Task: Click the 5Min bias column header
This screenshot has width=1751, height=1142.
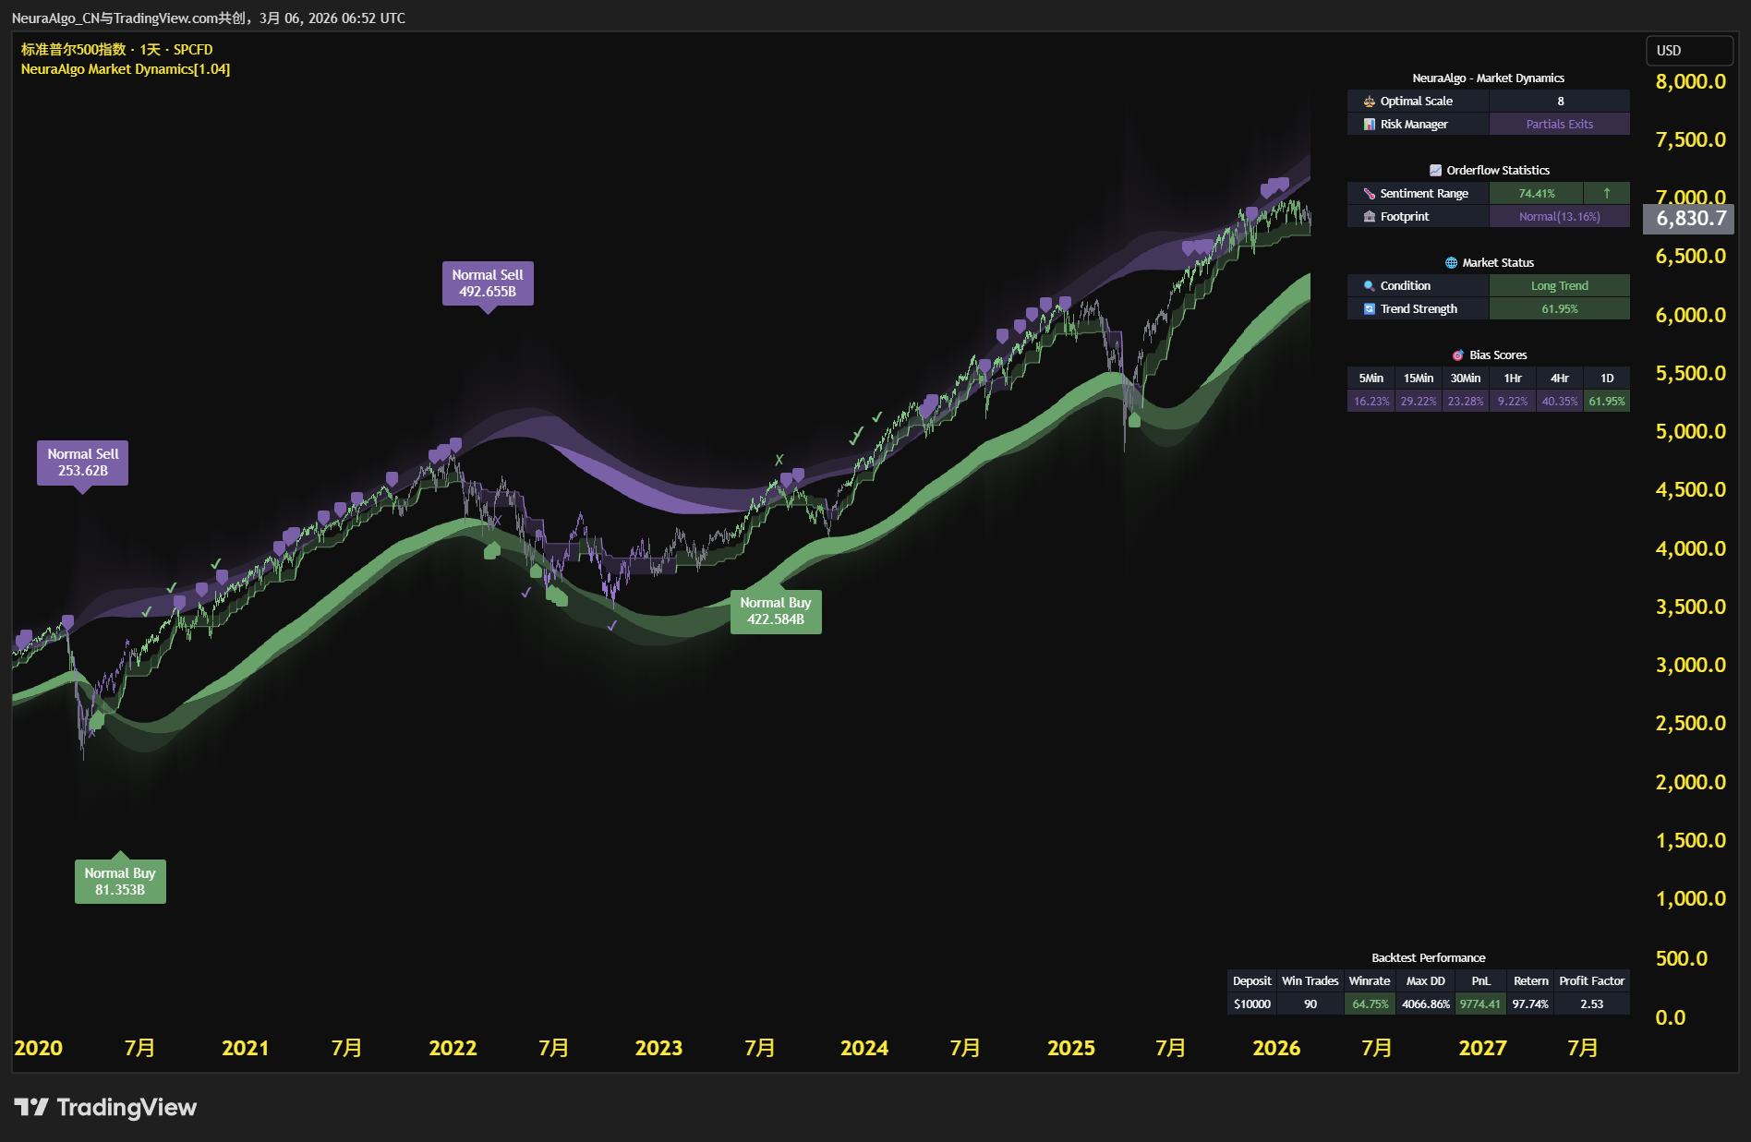Action: point(1371,379)
